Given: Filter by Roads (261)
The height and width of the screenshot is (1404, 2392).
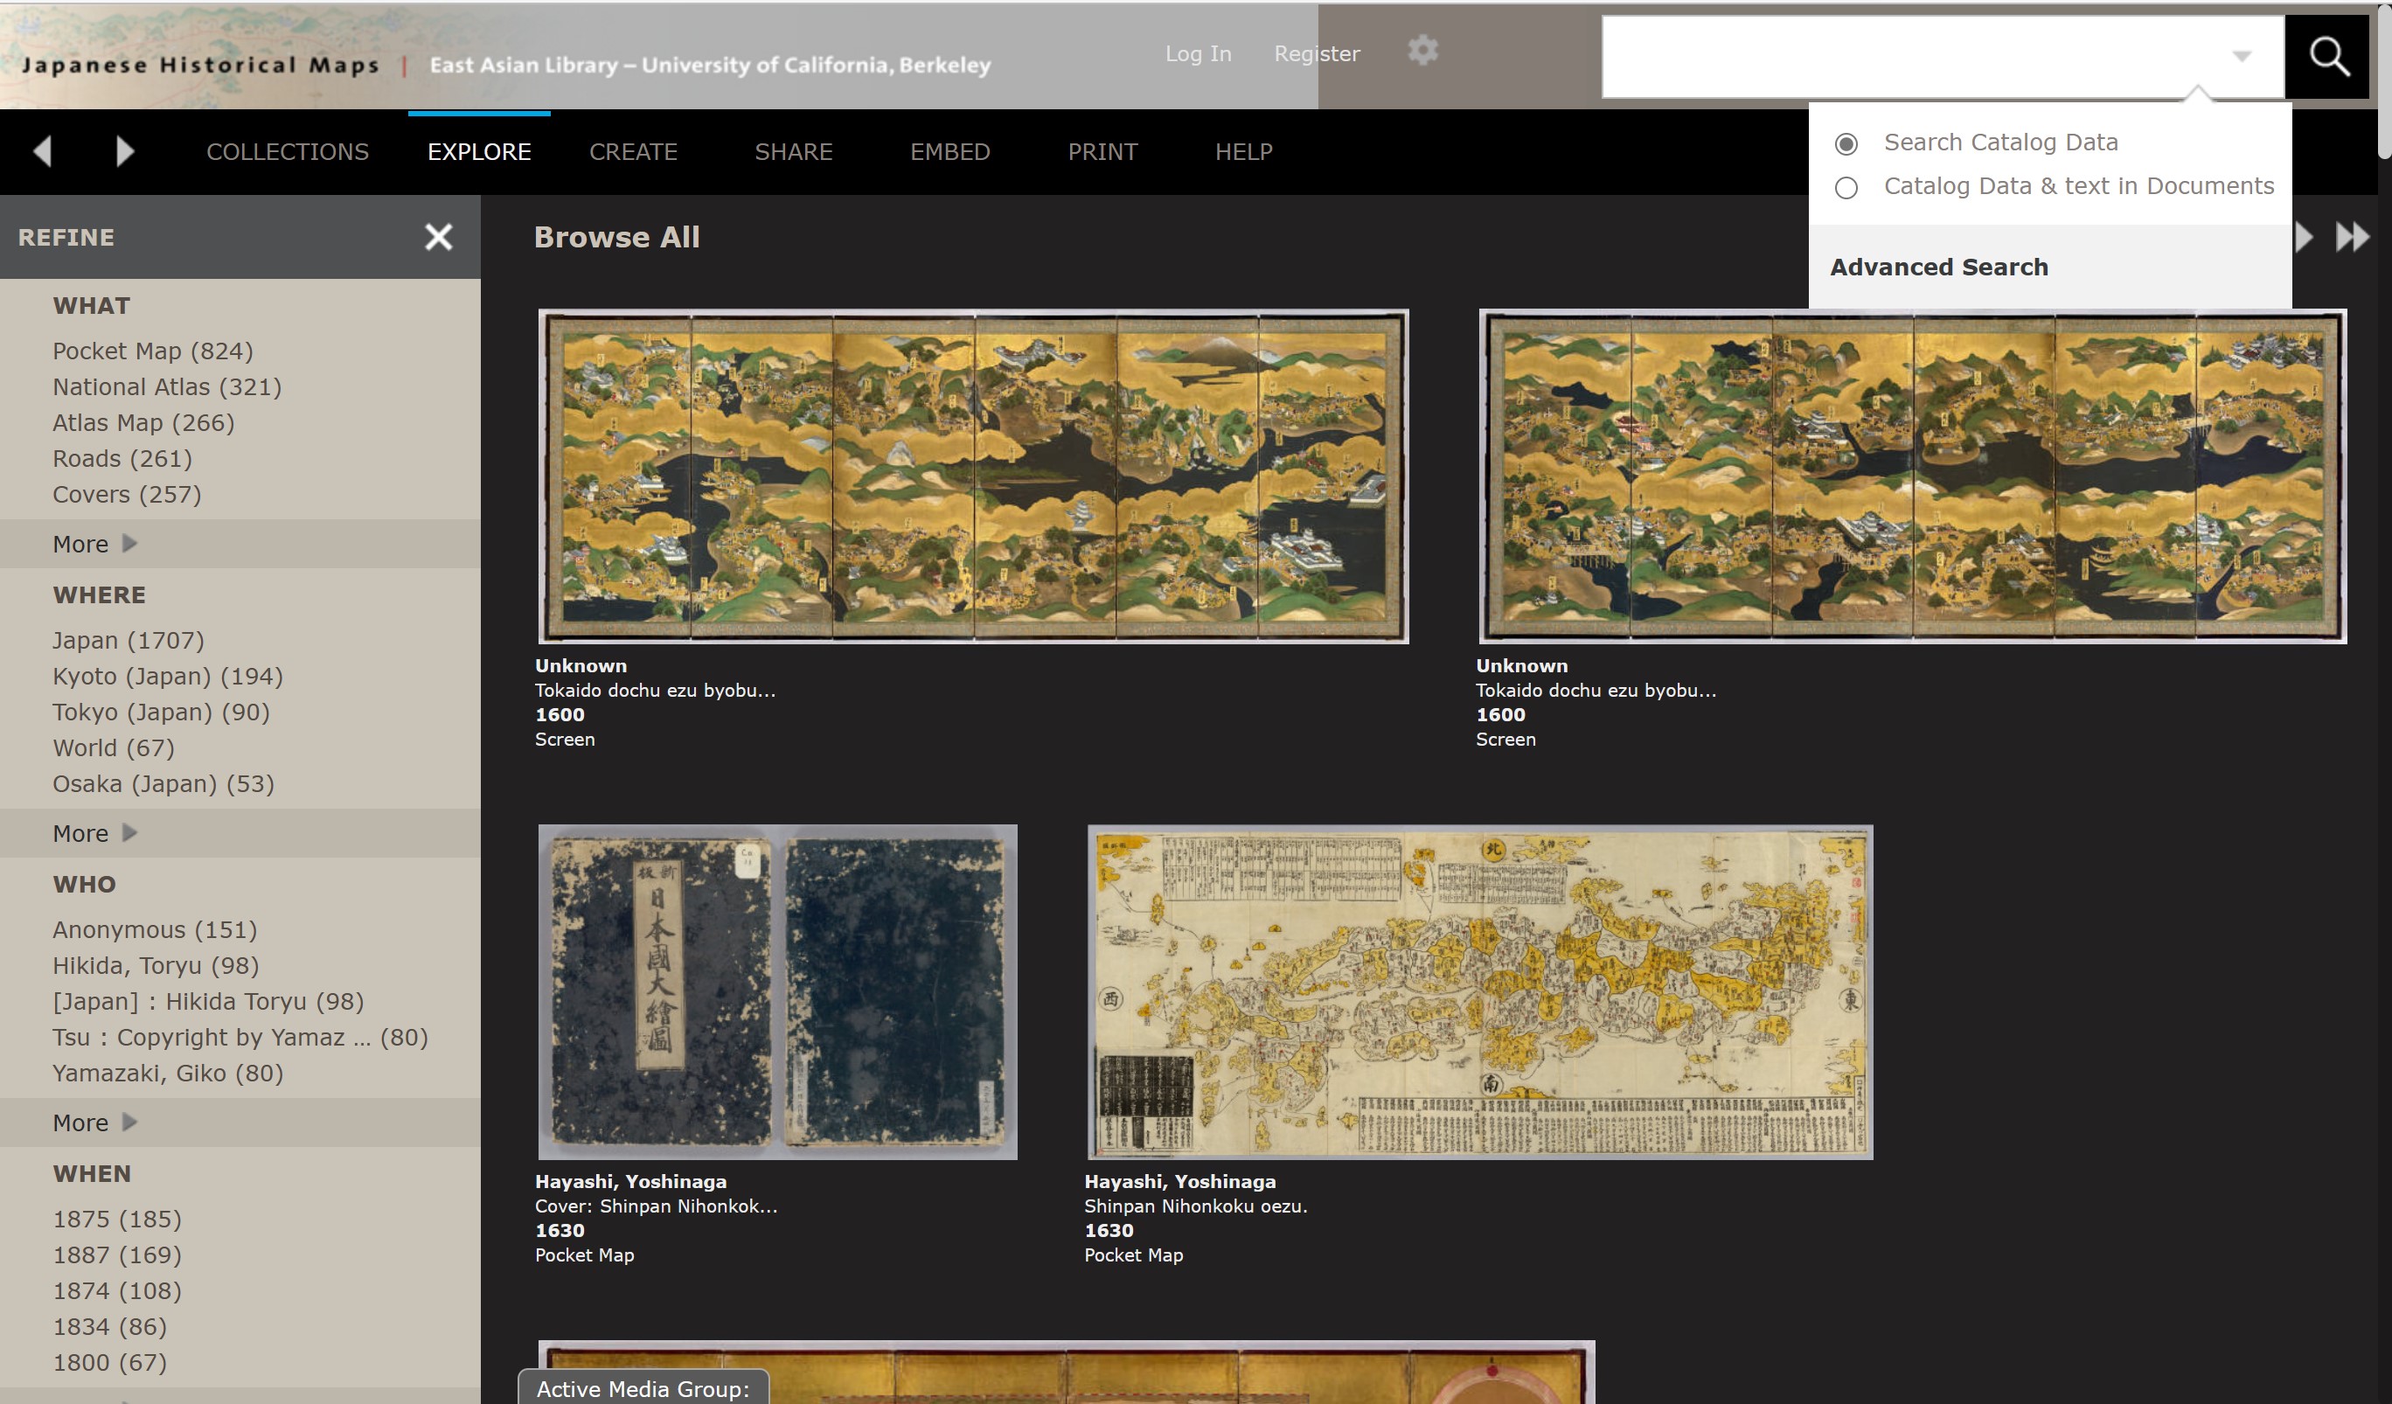Looking at the screenshot, I should pyautogui.click(x=122, y=460).
